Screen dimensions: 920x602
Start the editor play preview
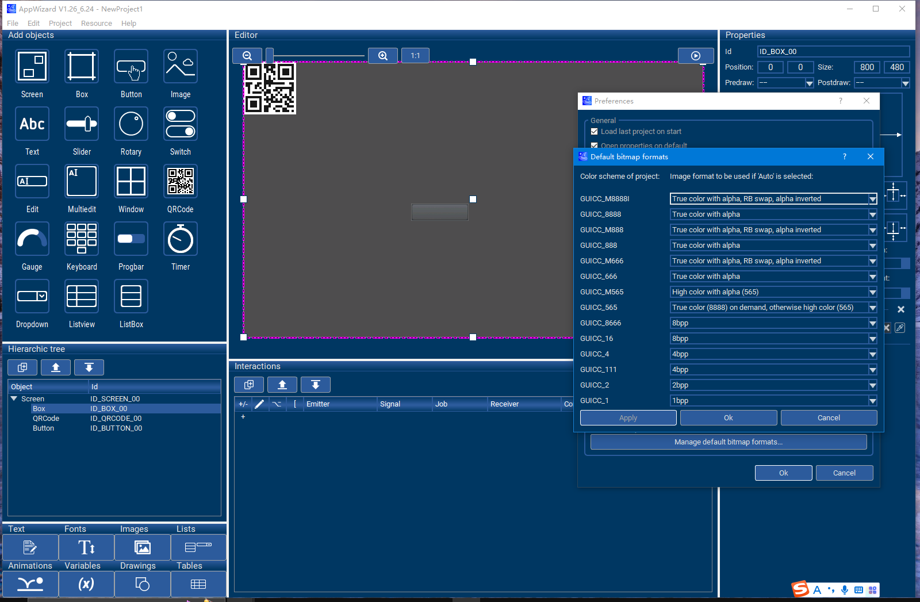(x=695, y=56)
